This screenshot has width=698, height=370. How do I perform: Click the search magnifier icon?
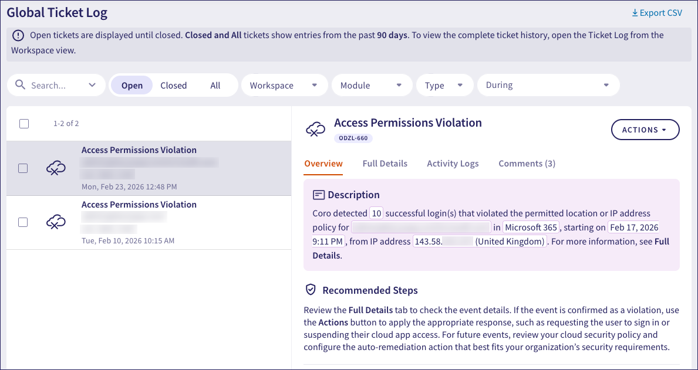(20, 84)
